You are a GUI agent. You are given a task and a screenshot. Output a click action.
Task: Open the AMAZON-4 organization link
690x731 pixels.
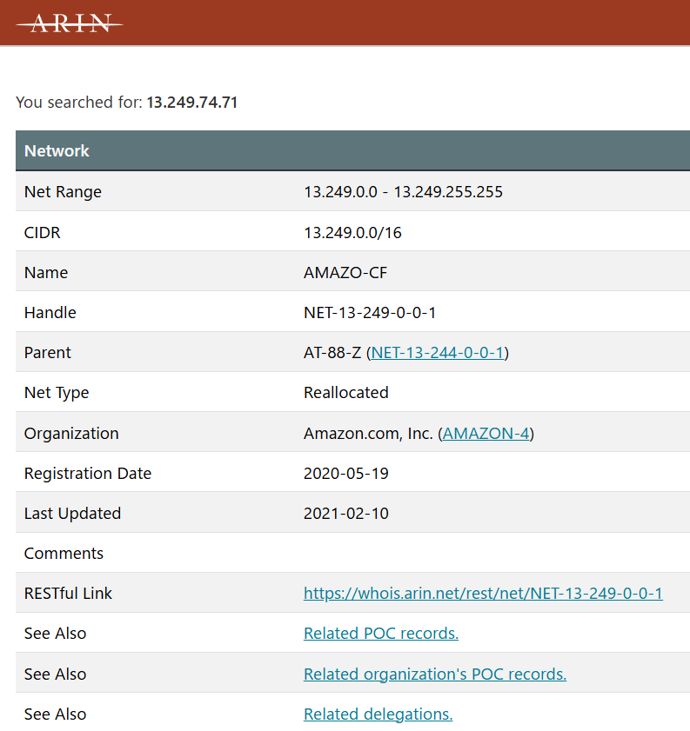486,434
